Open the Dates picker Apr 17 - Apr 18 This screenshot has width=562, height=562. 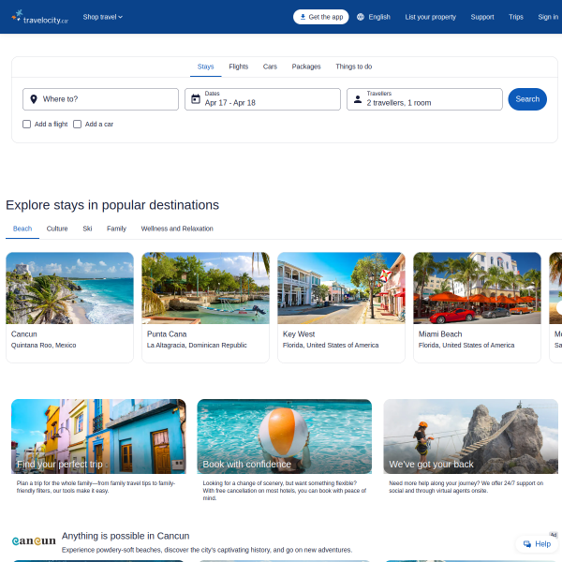coord(262,99)
